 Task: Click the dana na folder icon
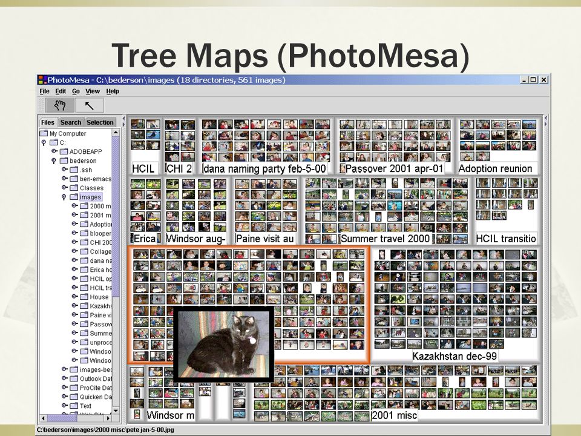84,260
